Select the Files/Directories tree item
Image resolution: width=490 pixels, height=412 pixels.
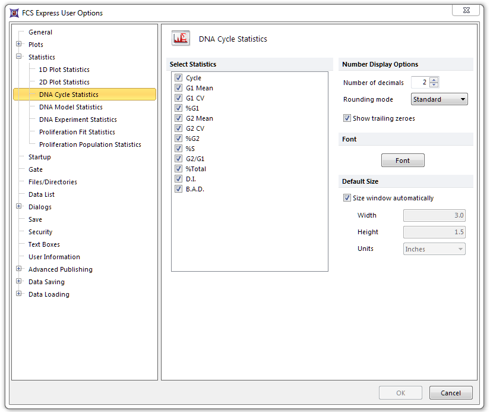click(52, 182)
